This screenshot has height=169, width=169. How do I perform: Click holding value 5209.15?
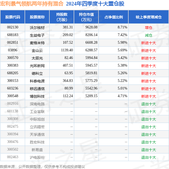[91, 96]
